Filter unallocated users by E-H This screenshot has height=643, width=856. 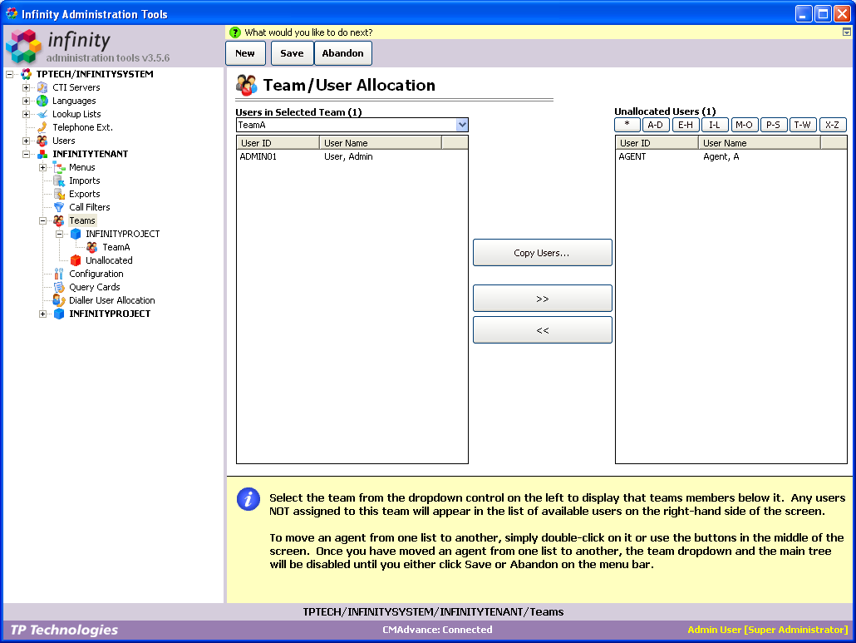click(685, 125)
